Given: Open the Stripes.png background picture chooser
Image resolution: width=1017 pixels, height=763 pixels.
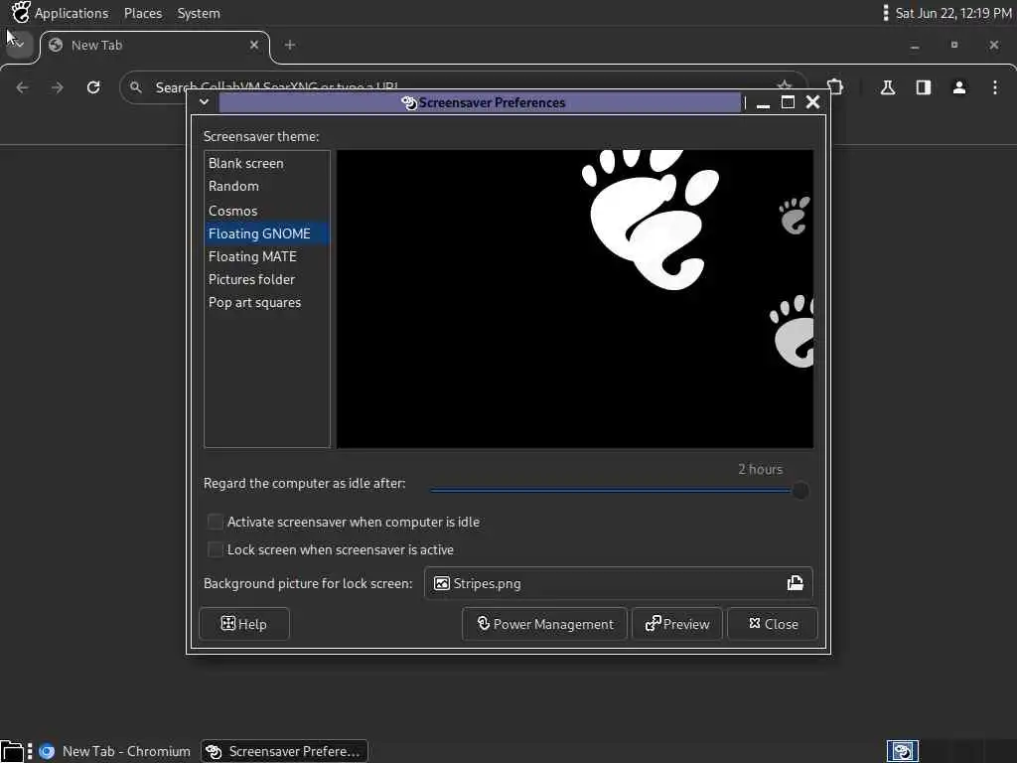Looking at the screenshot, I should coord(618,583).
